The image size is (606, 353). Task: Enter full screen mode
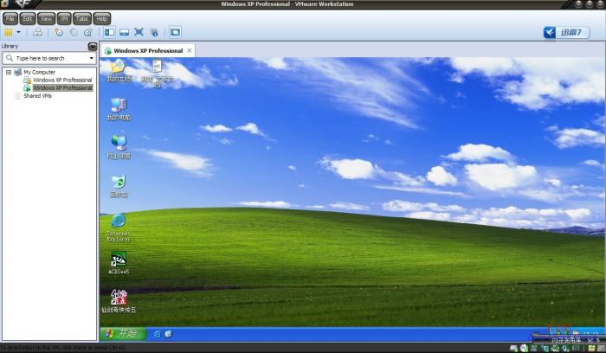point(139,32)
